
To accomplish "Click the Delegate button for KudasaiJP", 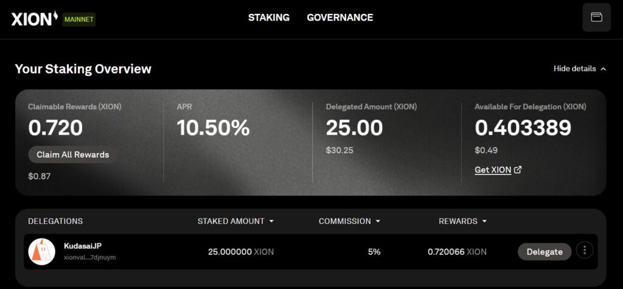I will [x=545, y=252].
